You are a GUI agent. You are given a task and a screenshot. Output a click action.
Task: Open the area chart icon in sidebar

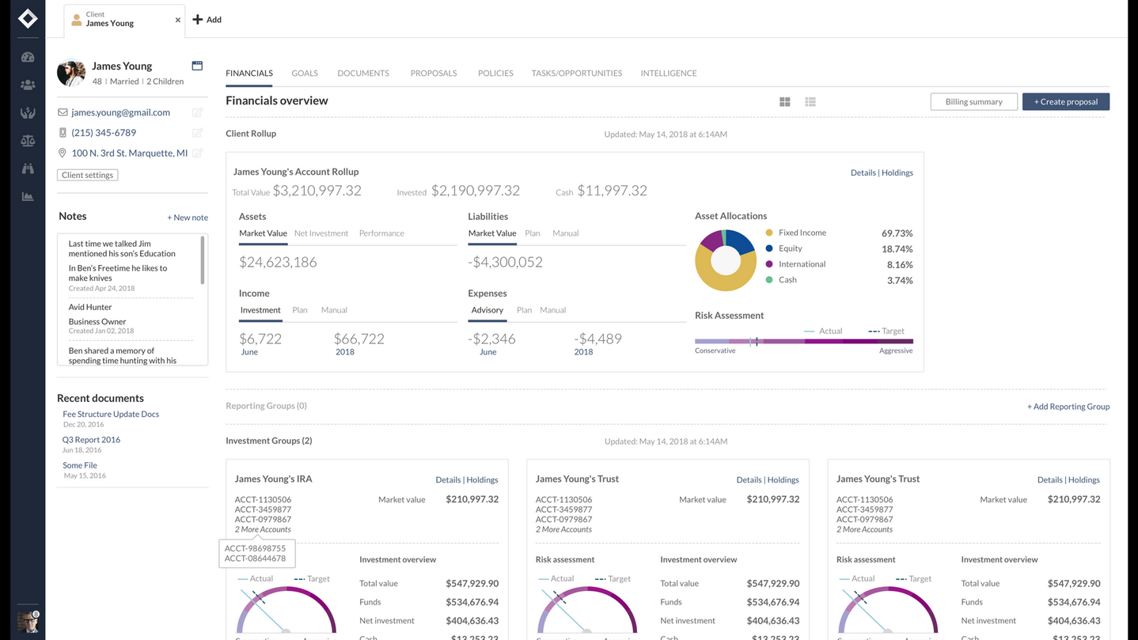click(28, 196)
